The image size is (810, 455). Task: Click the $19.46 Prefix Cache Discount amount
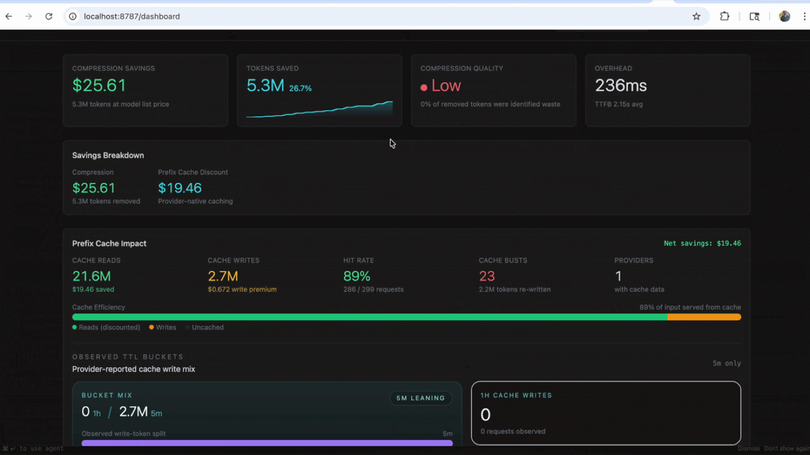tap(180, 188)
